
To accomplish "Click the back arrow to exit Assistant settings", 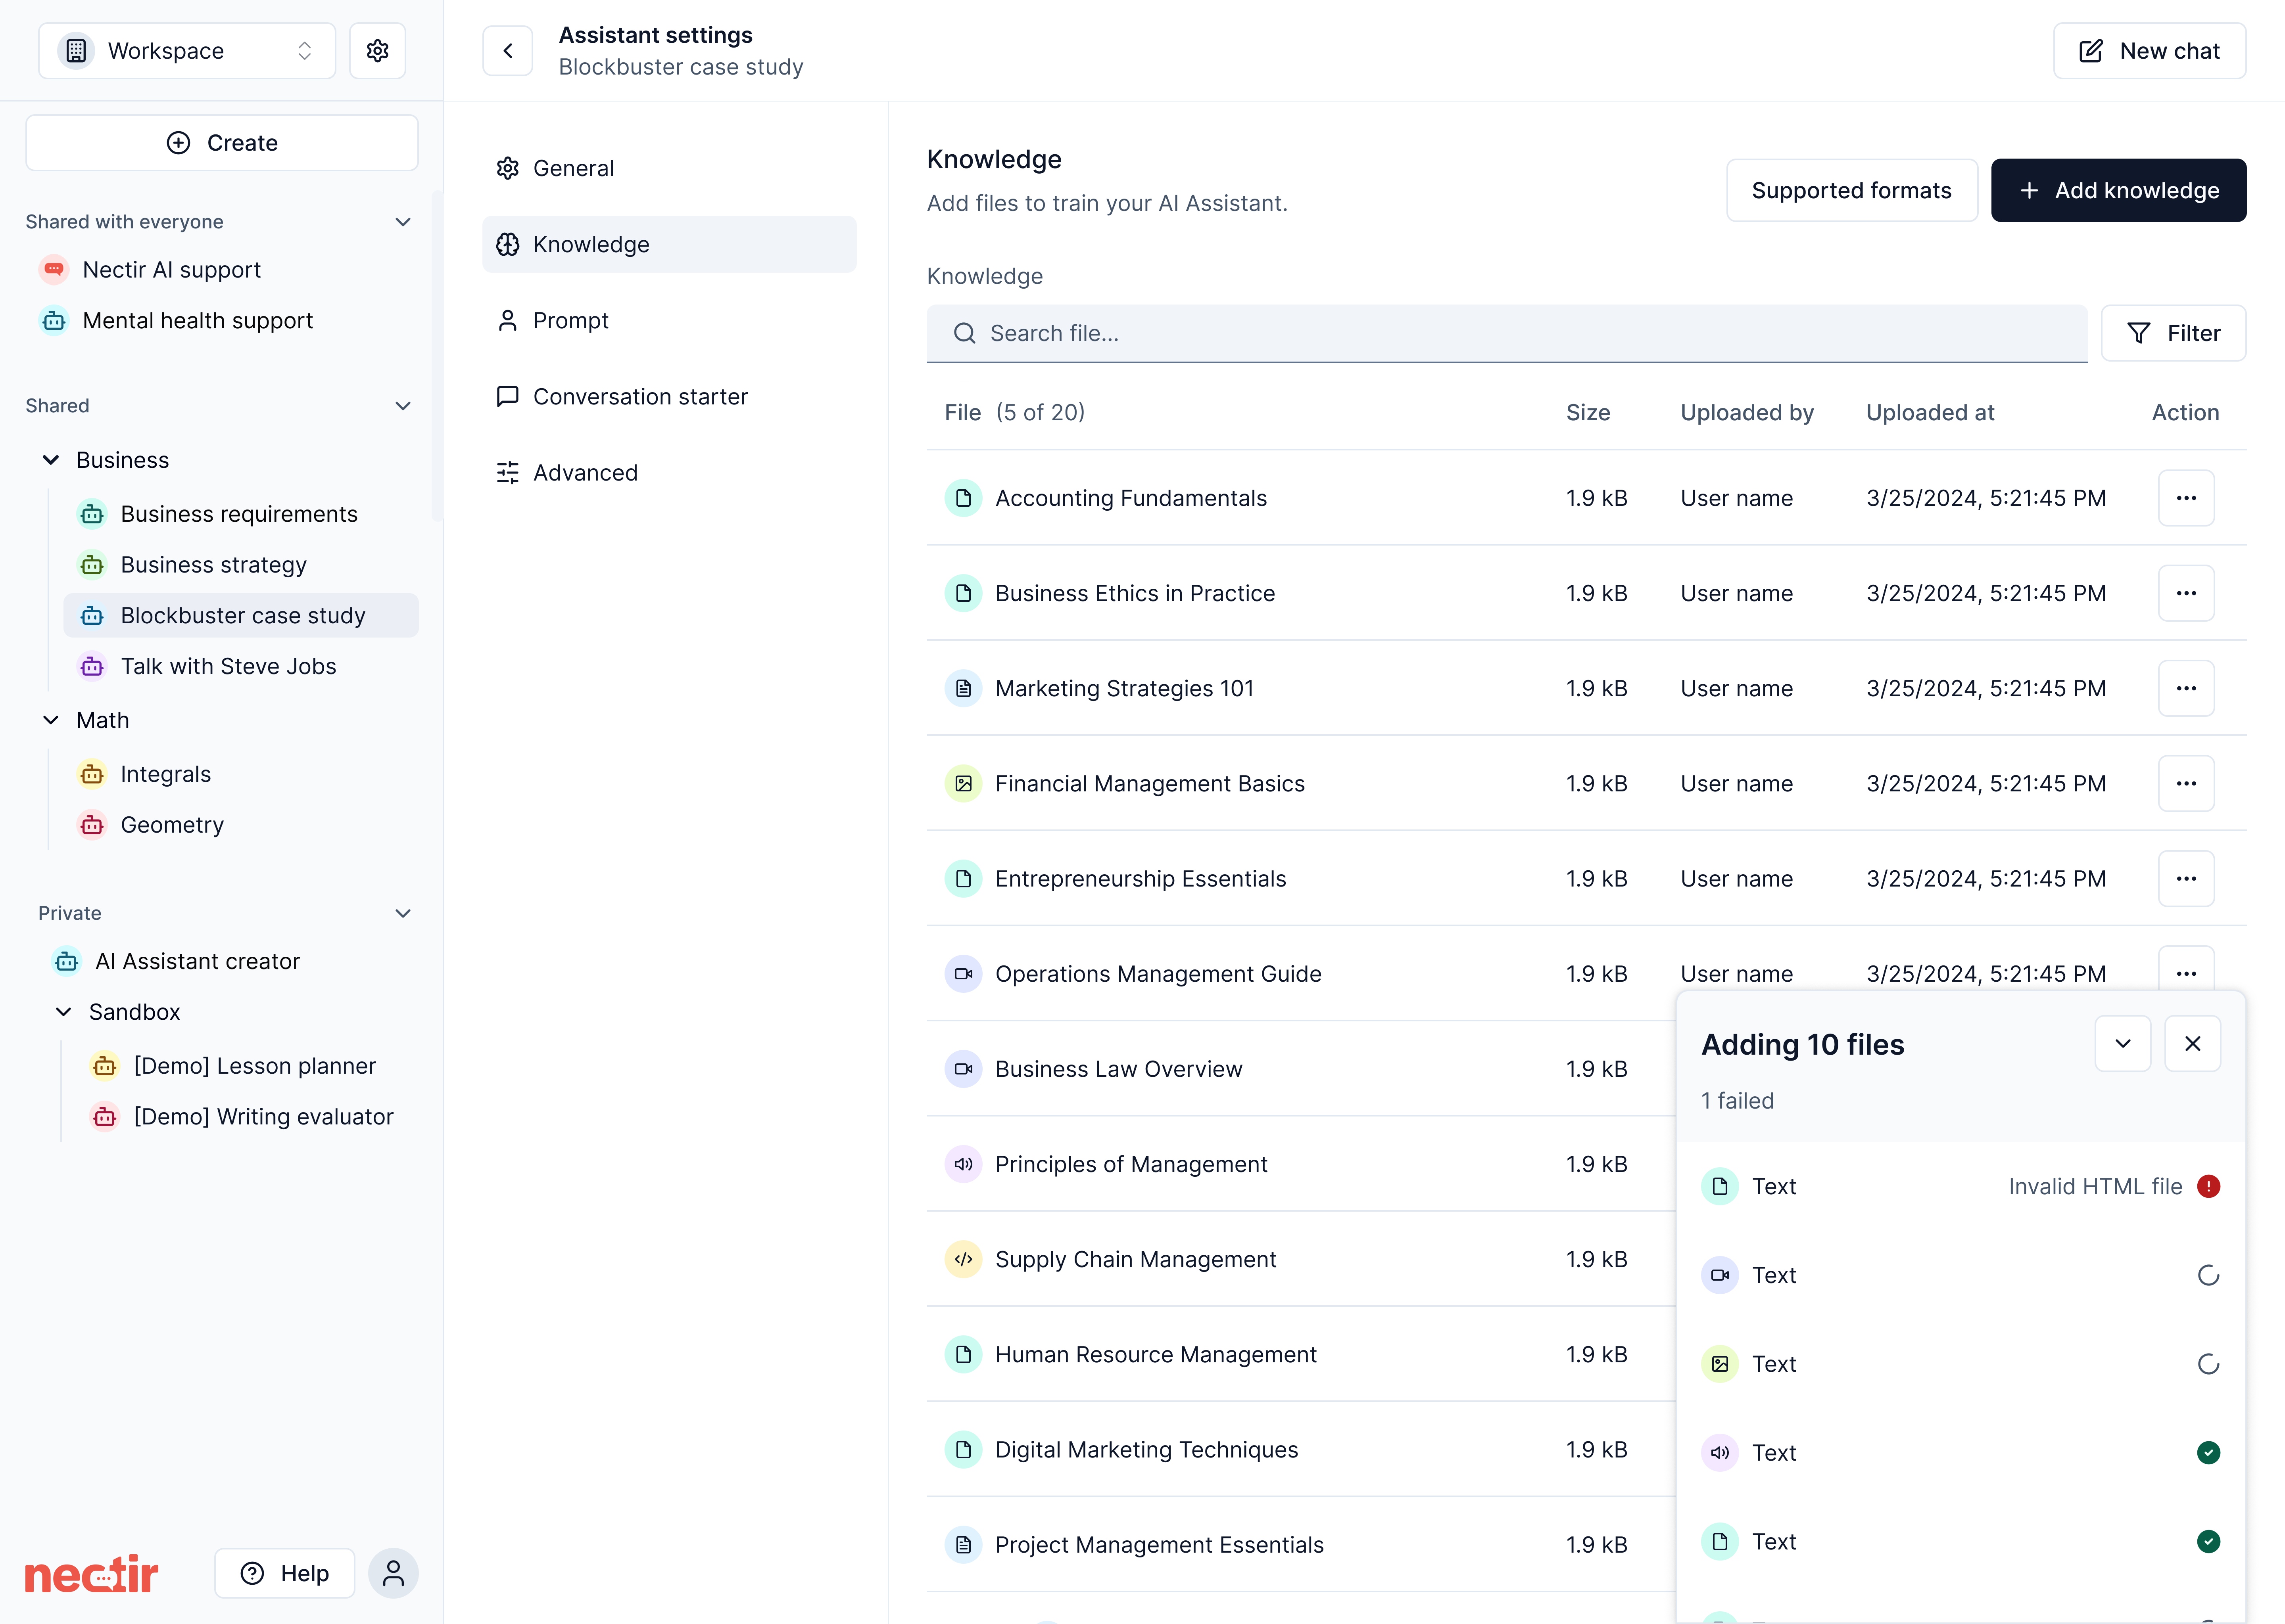I will 507,50.
